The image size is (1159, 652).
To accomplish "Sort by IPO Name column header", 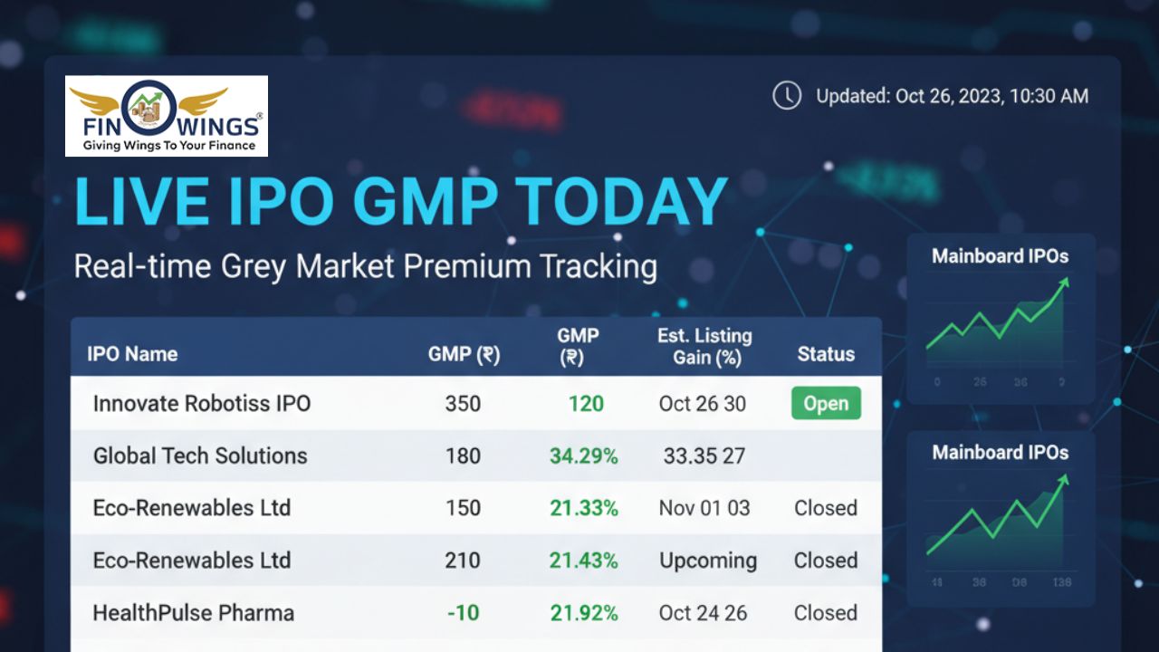I will point(132,354).
